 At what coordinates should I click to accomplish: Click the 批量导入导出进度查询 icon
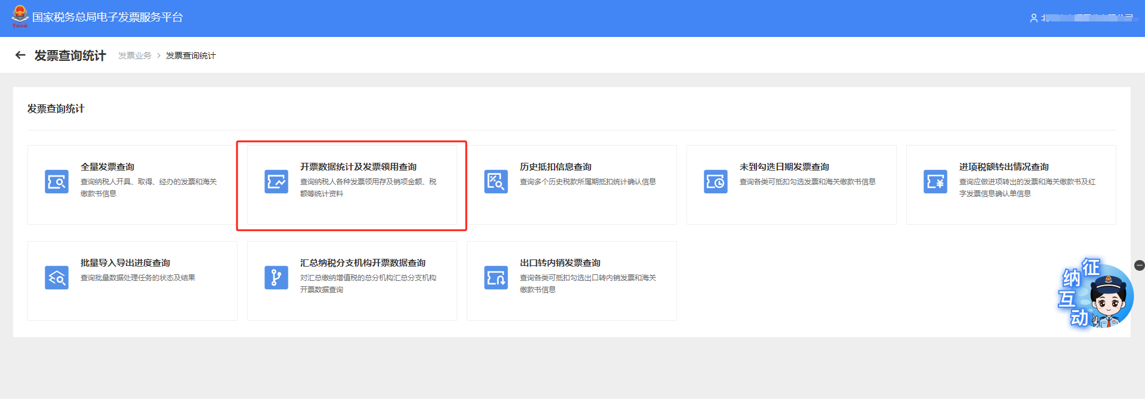[57, 278]
